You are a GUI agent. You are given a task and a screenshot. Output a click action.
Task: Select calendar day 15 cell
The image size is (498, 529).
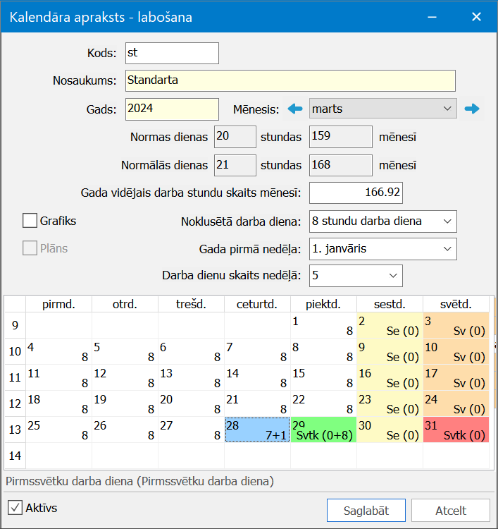pos(323,377)
